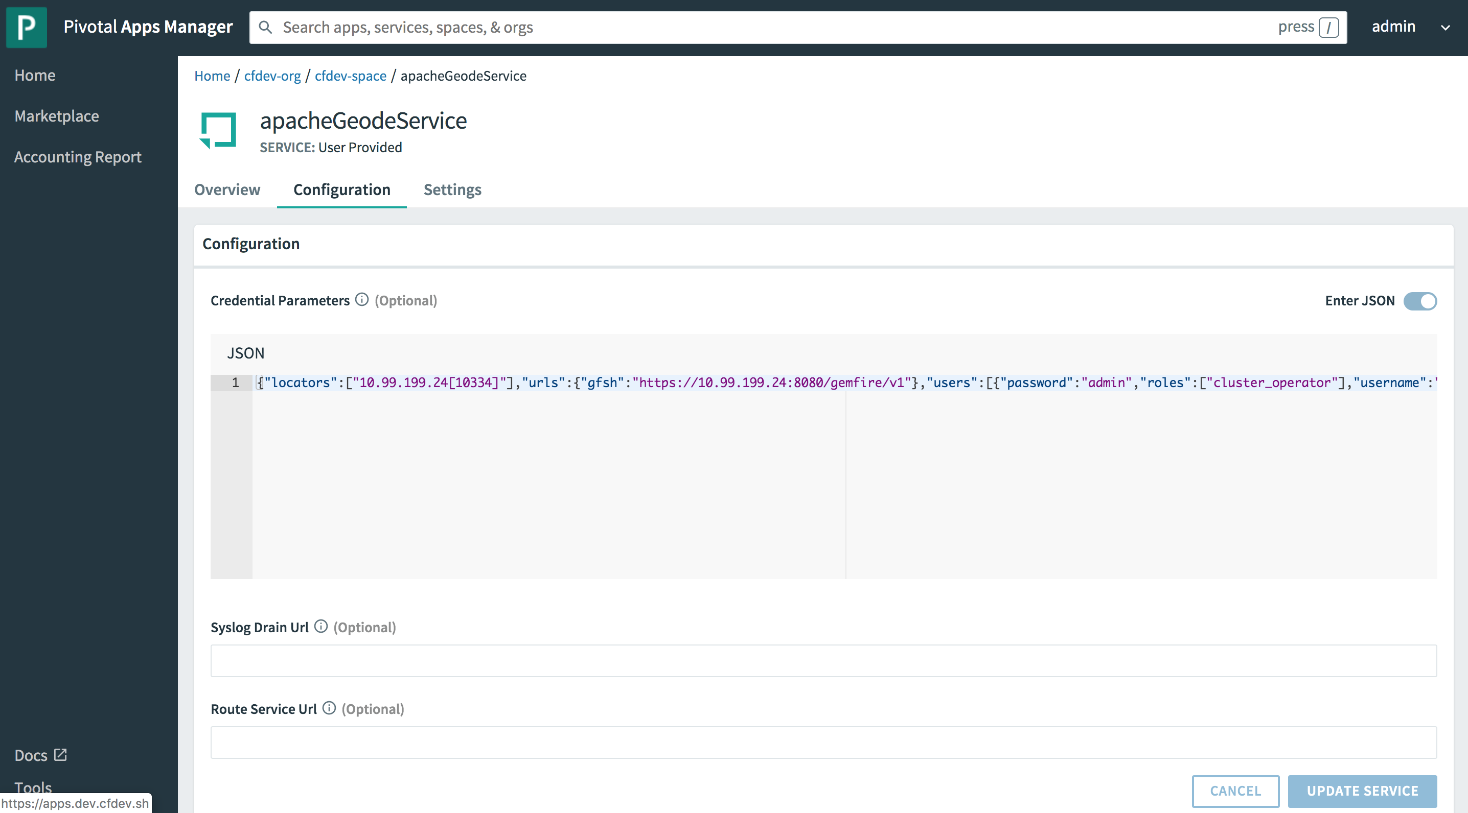Click the Pivotal Apps Manager title

click(148, 27)
